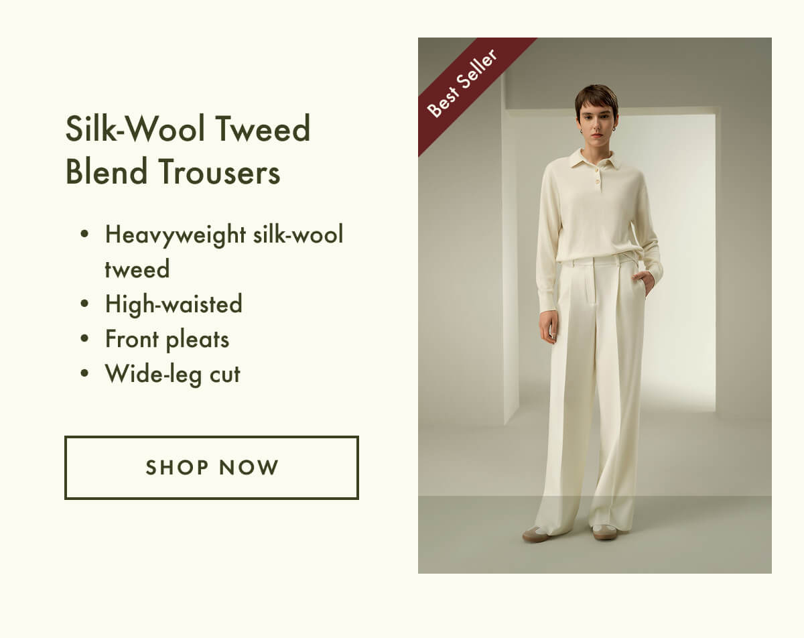Click the bullet dot beside Heavyweight silk-wool
This screenshot has height=638, width=804.
pyautogui.click(x=84, y=235)
